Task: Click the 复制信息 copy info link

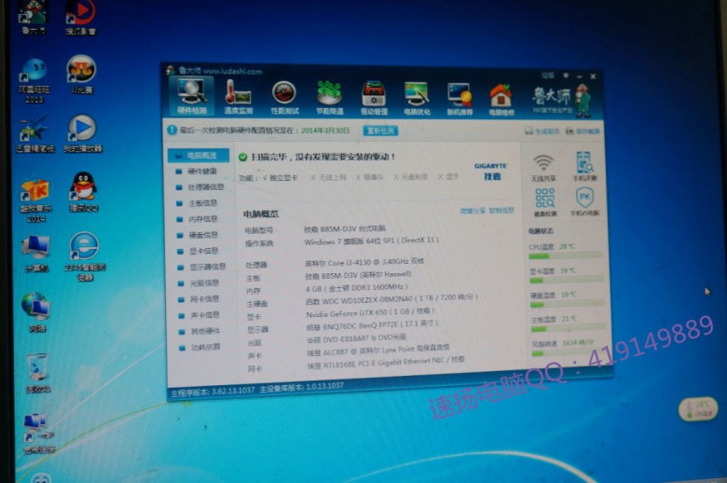Action: 501,211
